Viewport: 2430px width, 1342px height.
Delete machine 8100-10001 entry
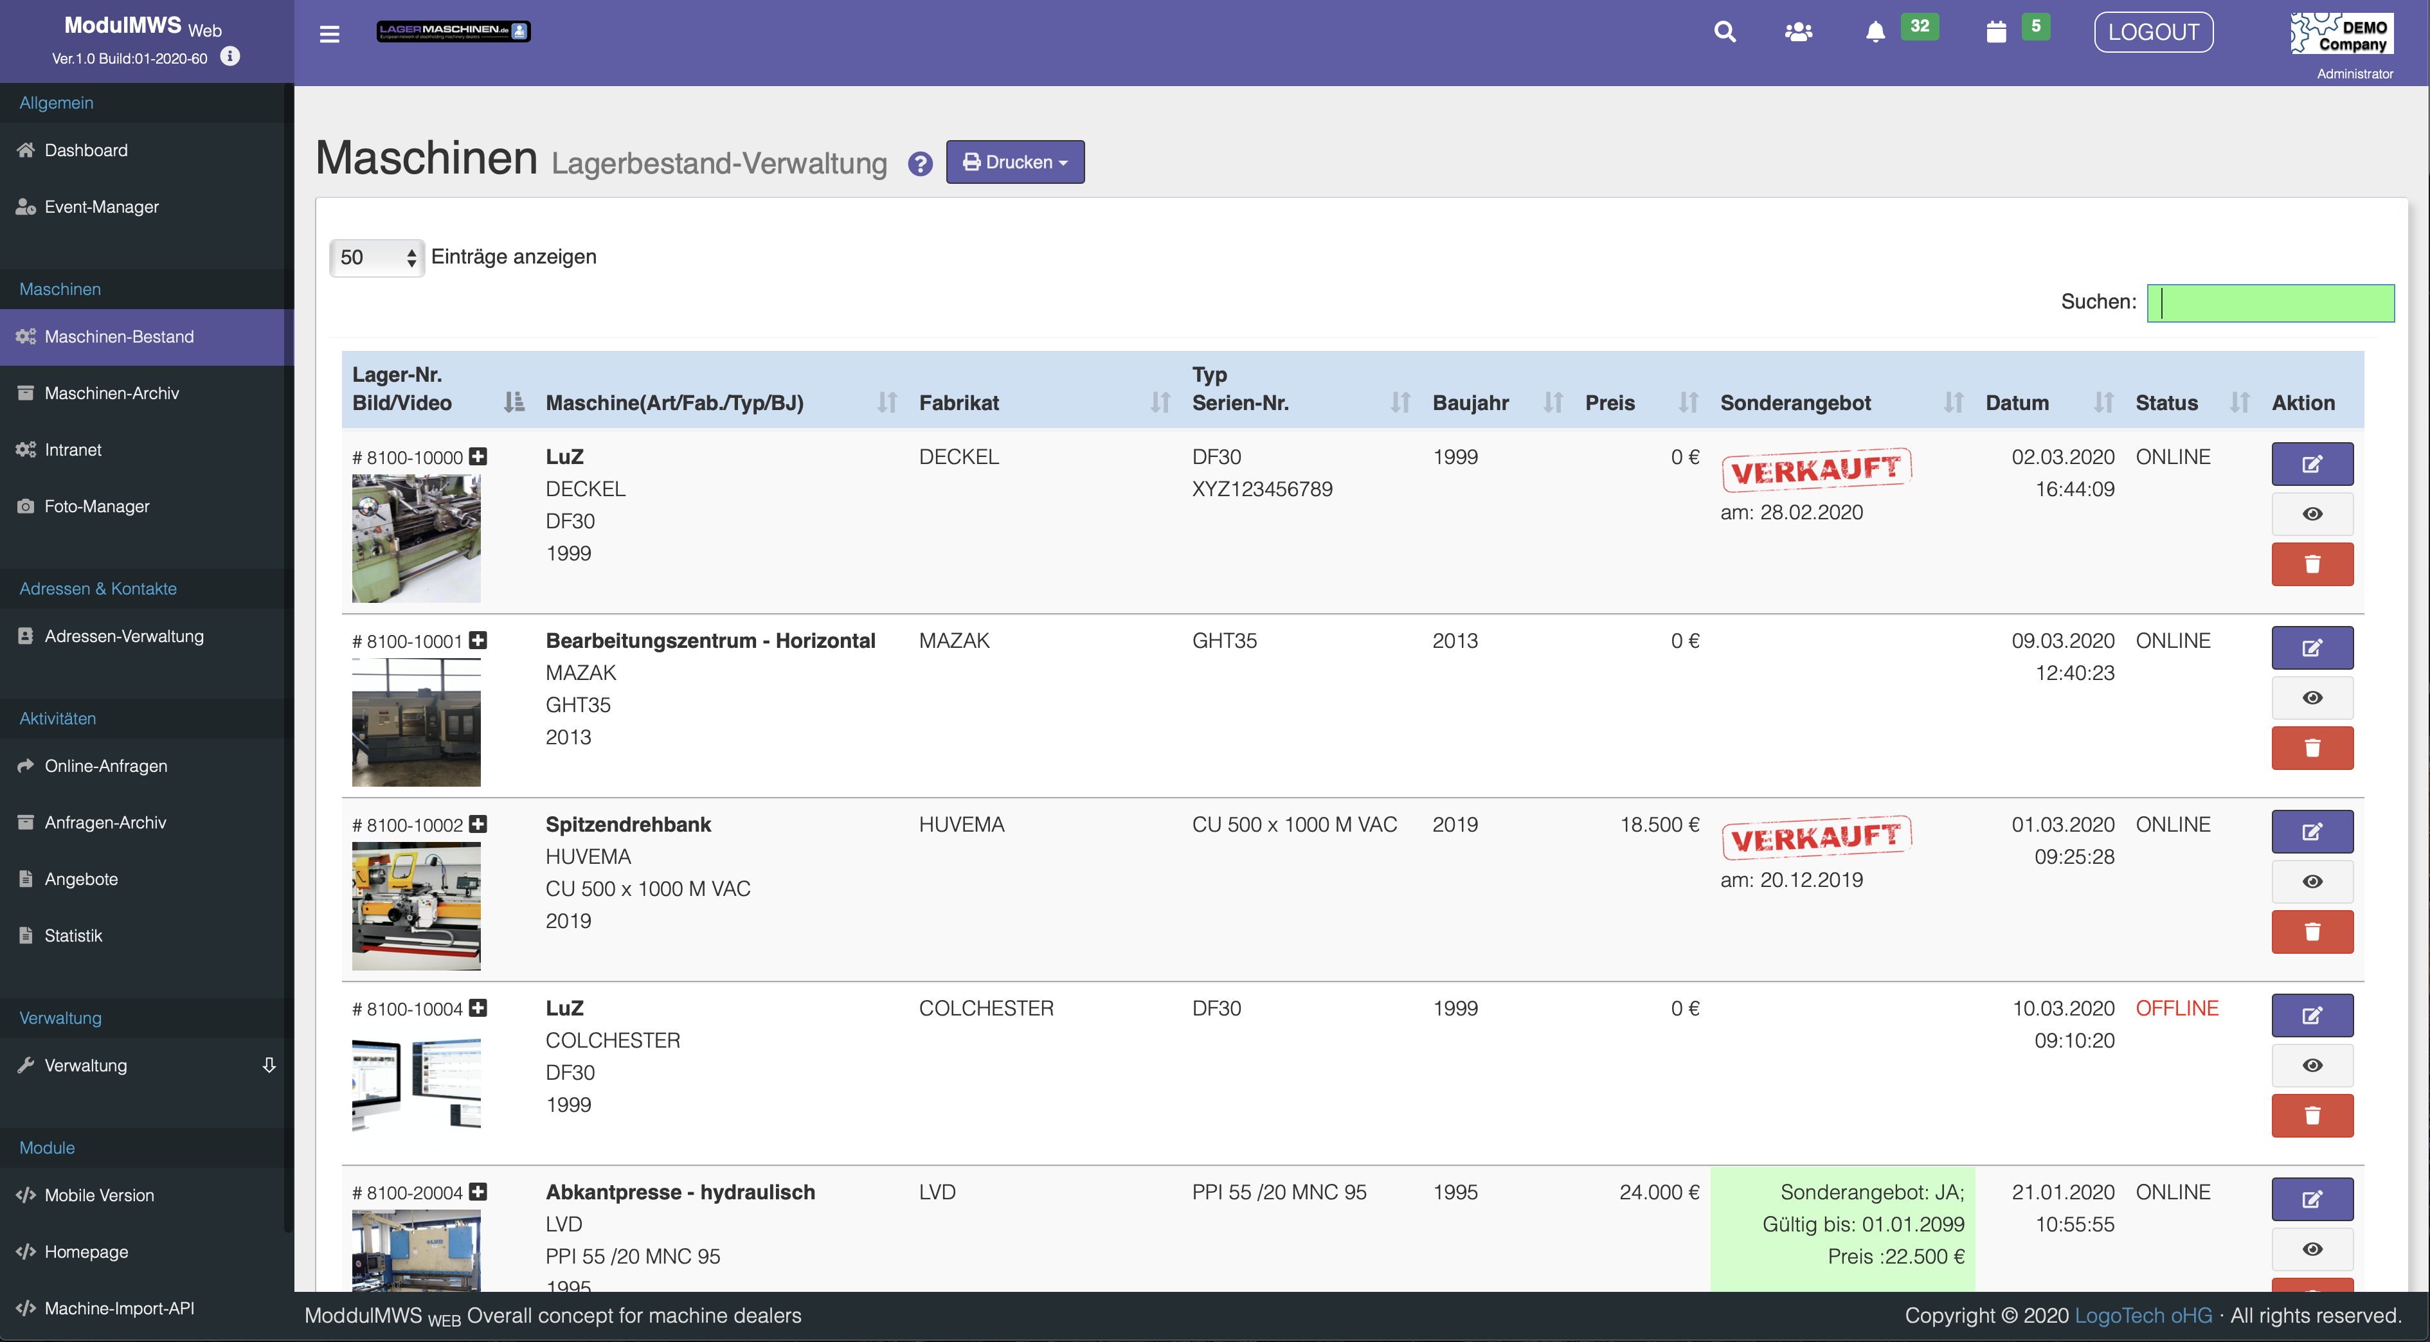pos(2311,748)
